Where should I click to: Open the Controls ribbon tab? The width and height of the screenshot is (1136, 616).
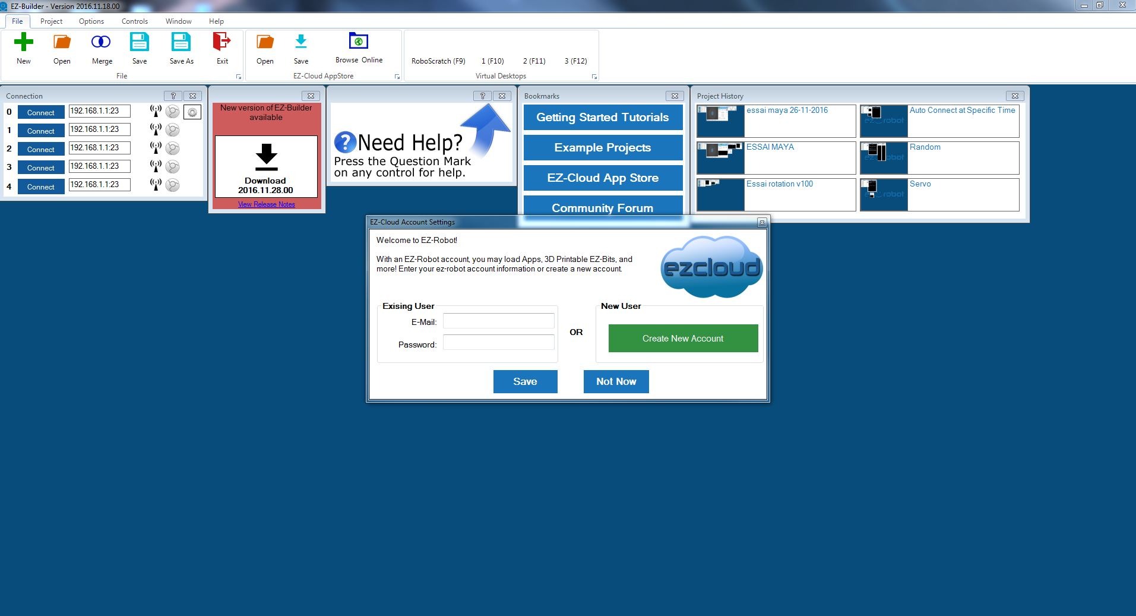(135, 21)
